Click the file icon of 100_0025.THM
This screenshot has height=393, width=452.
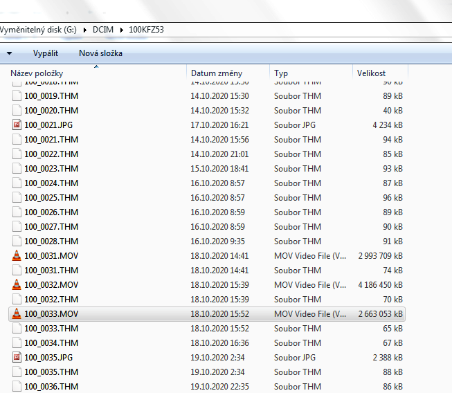click(17, 198)
